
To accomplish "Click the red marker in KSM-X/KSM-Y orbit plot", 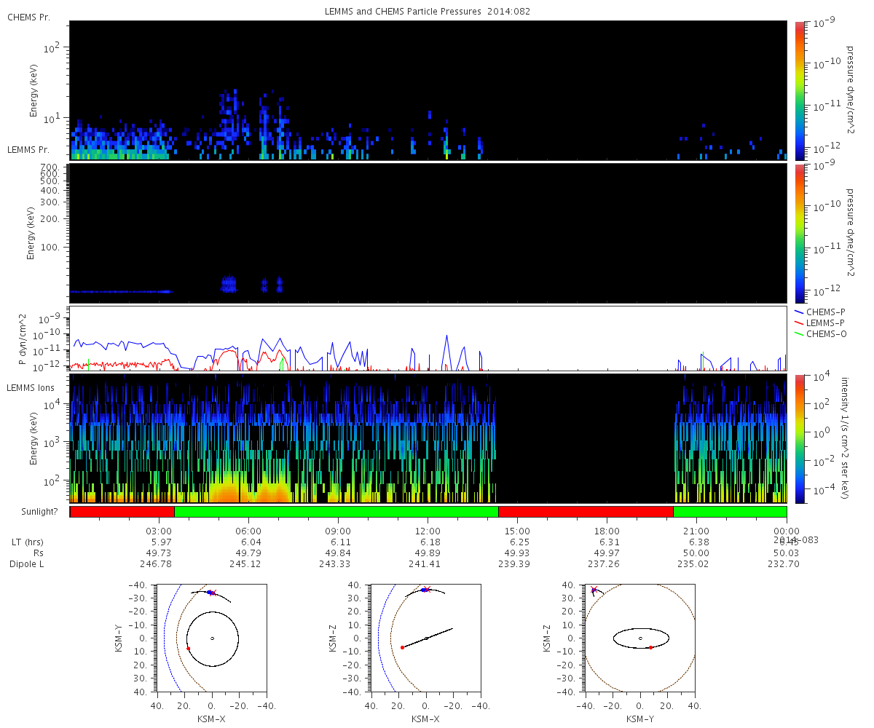I will pos(188,648).
